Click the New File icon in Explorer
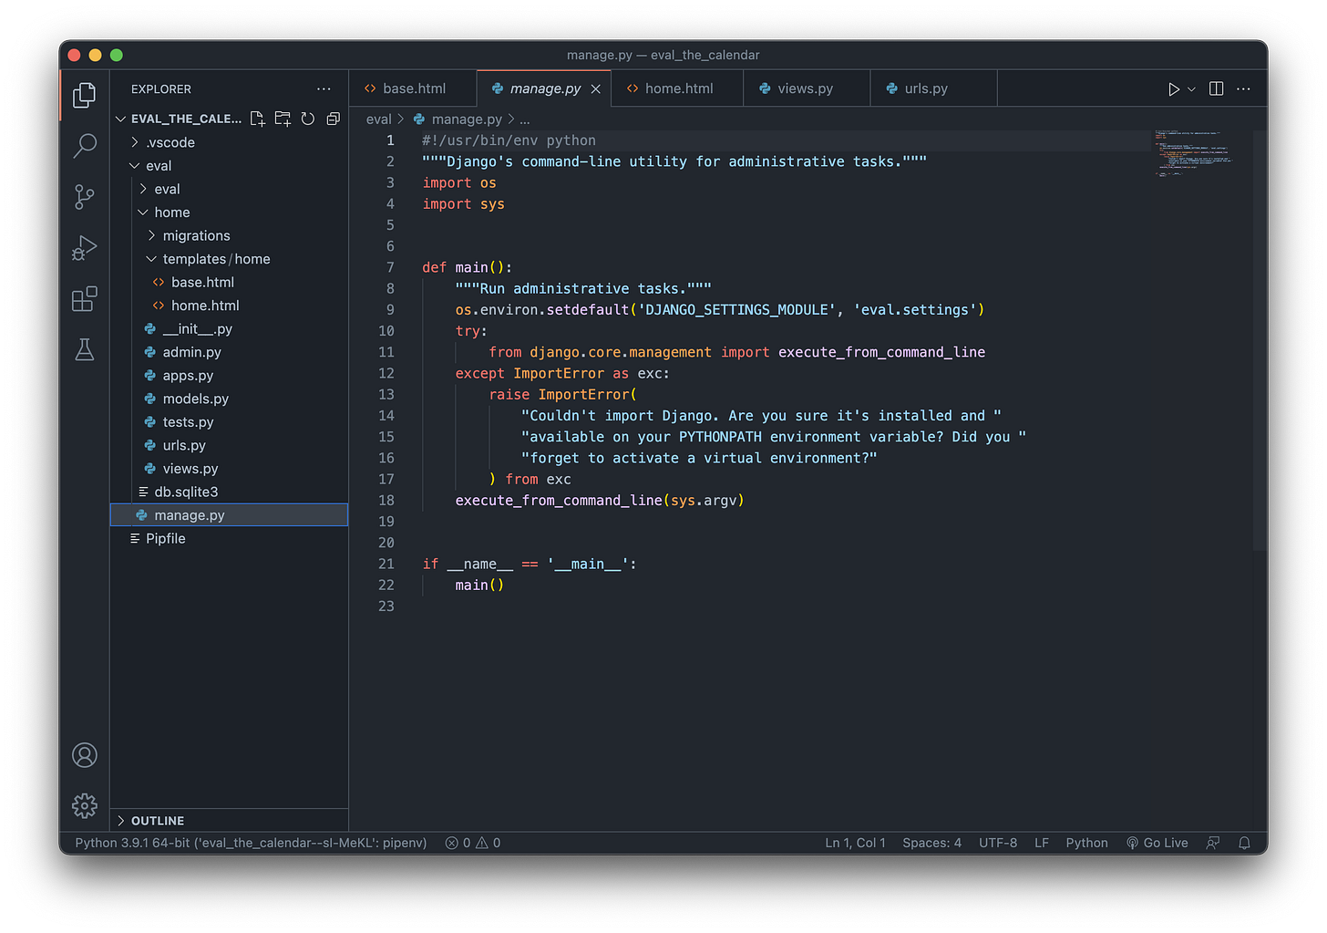This screenshot has height=933, width=1327. pyautogui.click(x=257, y=118)
